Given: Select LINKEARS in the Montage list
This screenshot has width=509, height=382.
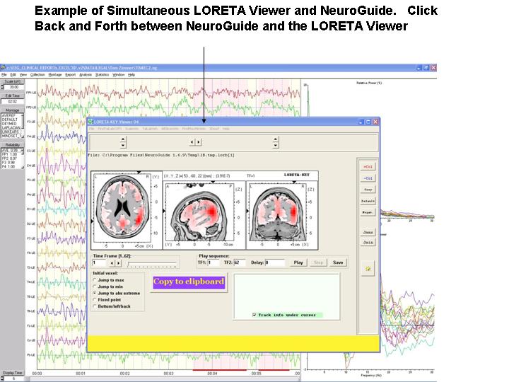Looking at the screenshot, I should 11,132.
